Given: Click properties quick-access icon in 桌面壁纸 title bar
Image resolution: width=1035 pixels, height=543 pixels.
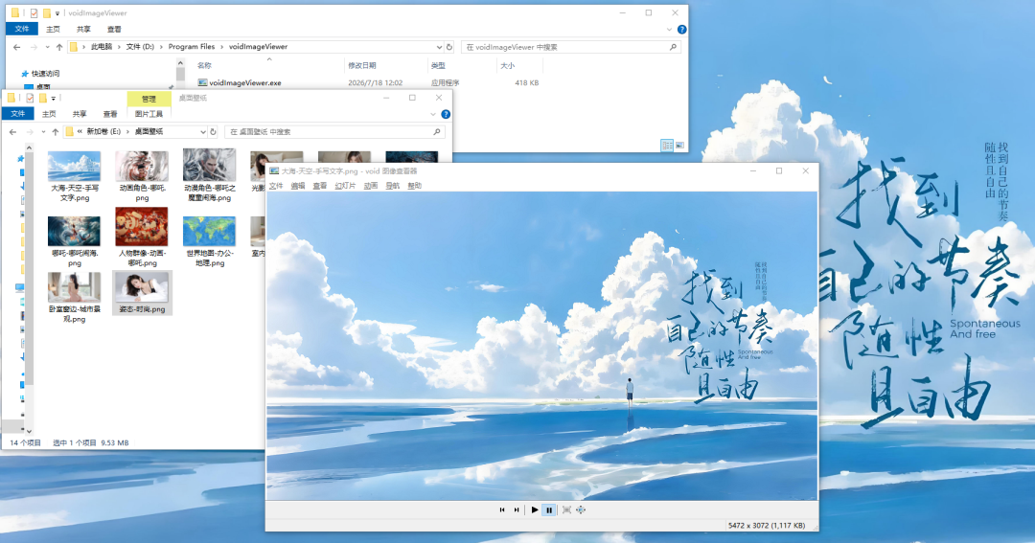Looking at the screenshot, I should click(x=30, y=99).
